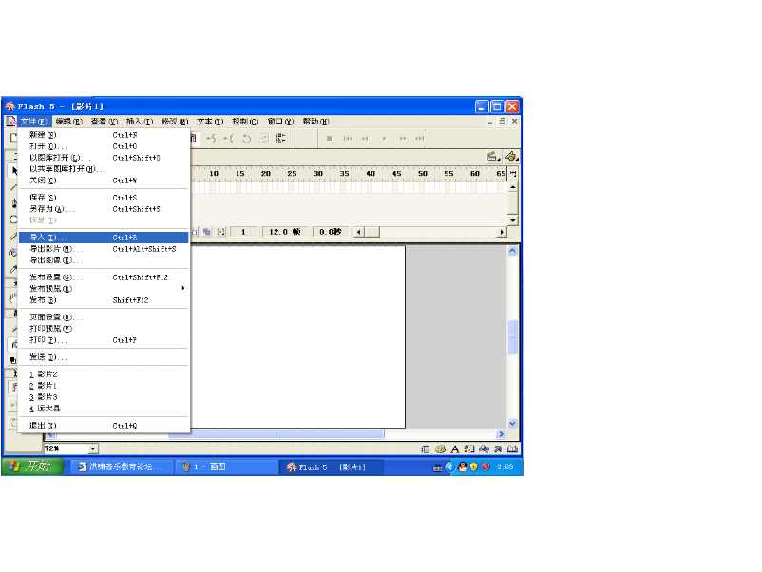Click the Scale toolbar icon
Screen dimensions: 762x572
(x=264, y=139)
